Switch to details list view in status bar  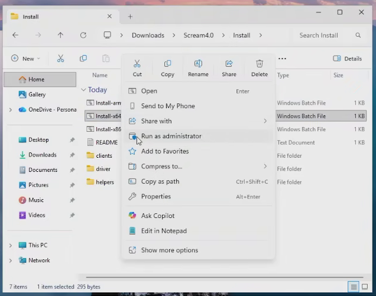click(354, 287)
